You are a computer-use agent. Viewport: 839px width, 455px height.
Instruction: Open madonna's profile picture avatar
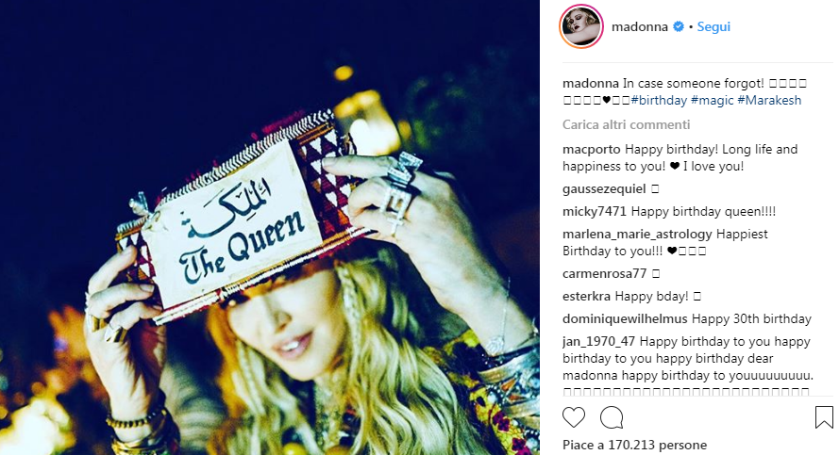coord(581,26)
